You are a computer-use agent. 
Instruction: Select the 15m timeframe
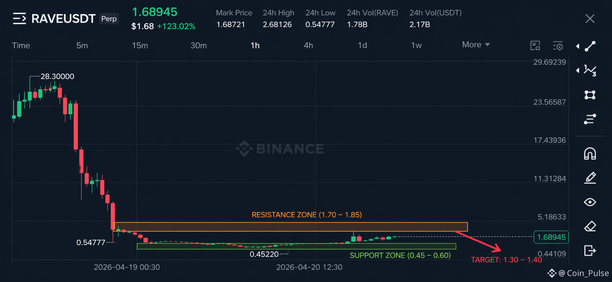(140, 45)
